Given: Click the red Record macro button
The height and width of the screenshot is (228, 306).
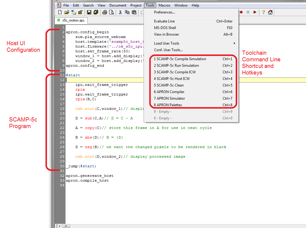Looking at the screenshot, I should point(241,12).
